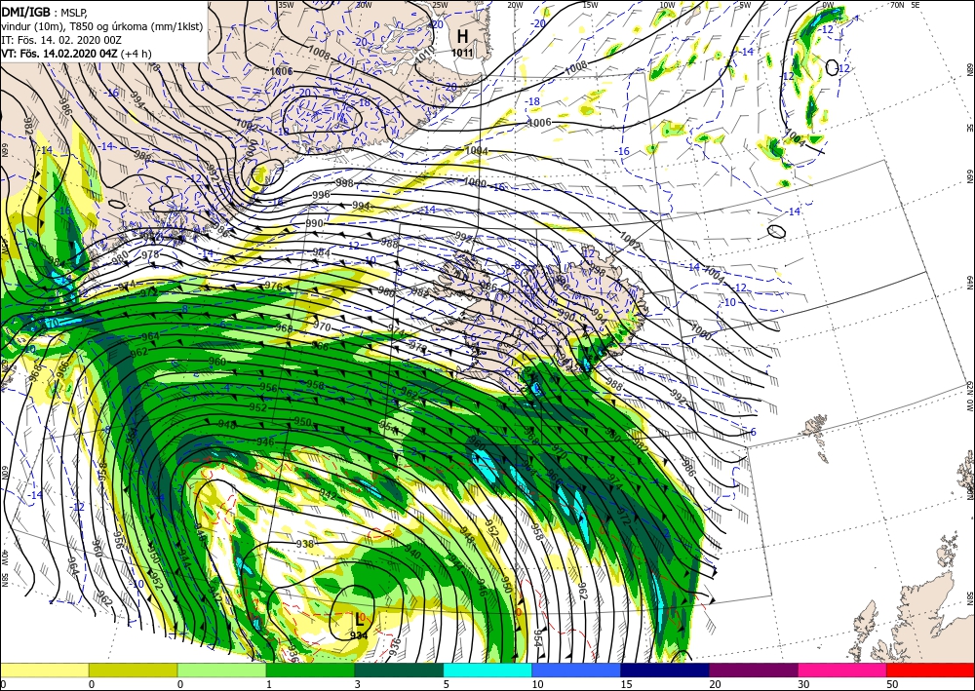Screen dimensions: 975x691
Task: Click the "VT: Fös. 14.02.2020 04Z" valid time
Action: [59, 53]
